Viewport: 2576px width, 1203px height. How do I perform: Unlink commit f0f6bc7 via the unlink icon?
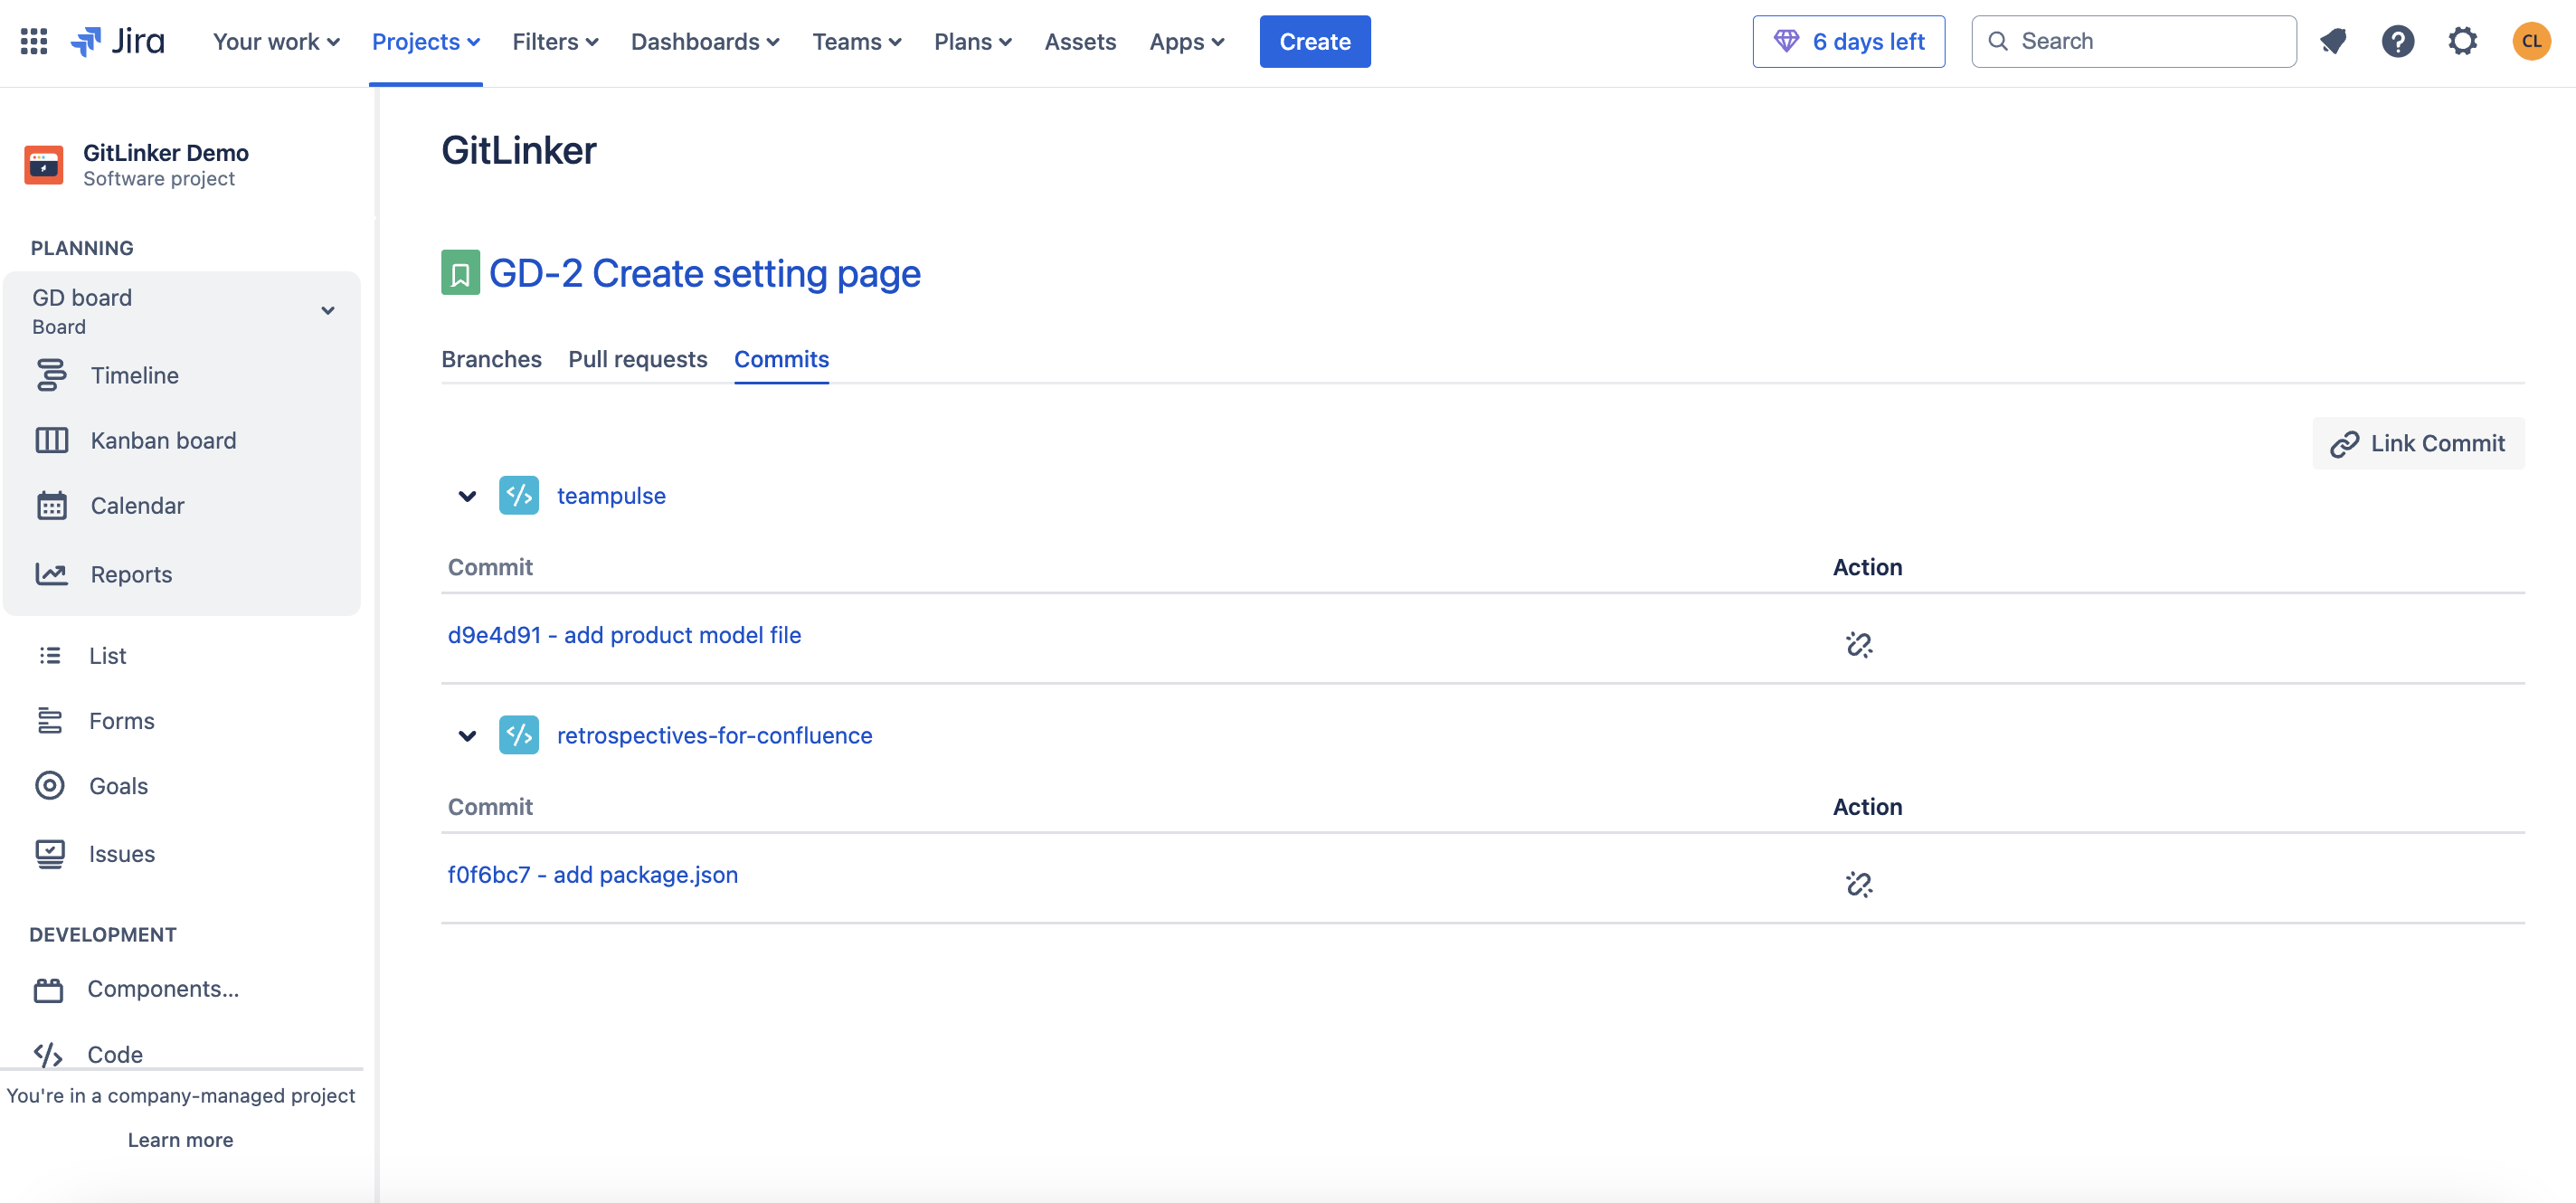point(1860,884)
